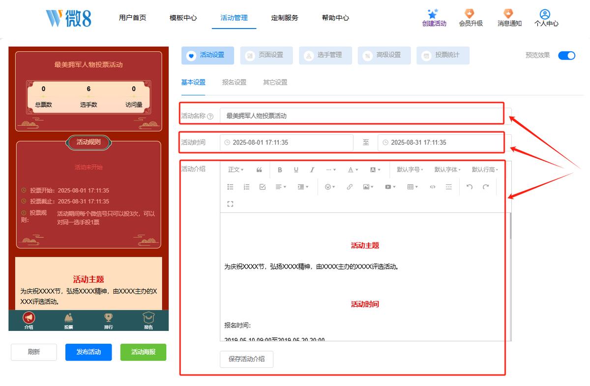
Task: Switch to the 其它设置 tab
Action: point(275,83)
